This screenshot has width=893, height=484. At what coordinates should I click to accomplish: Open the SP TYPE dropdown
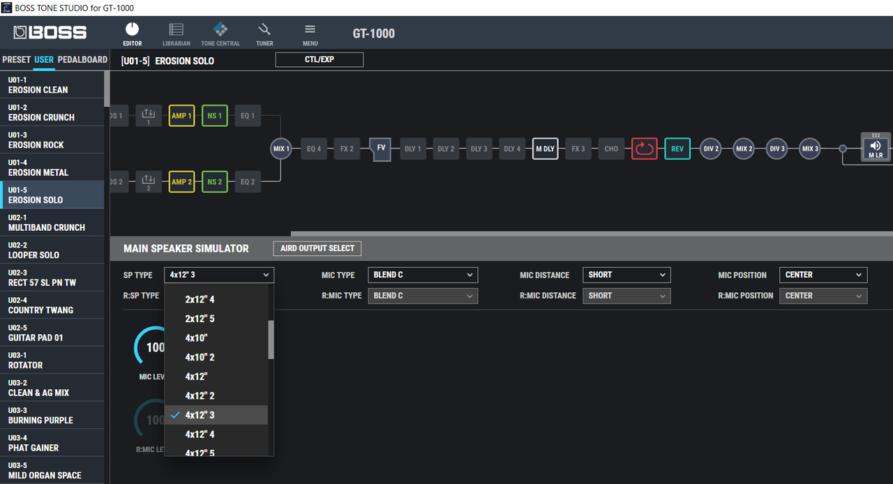coord(219,275)
